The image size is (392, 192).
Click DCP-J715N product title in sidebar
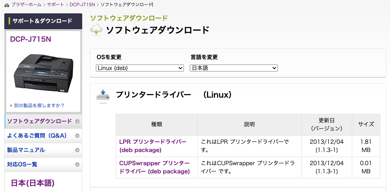[30, 39]
